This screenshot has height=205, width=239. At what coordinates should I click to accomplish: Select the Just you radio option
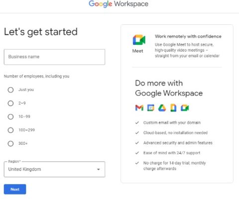coord(10,90)
